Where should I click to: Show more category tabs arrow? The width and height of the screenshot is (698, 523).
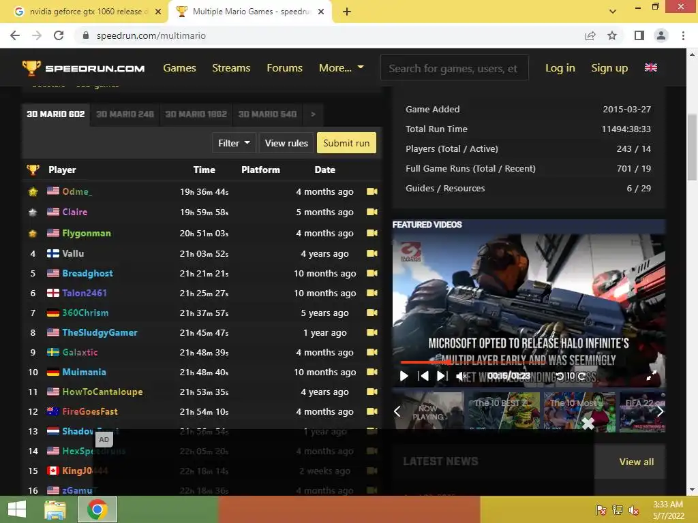point(314,114)
